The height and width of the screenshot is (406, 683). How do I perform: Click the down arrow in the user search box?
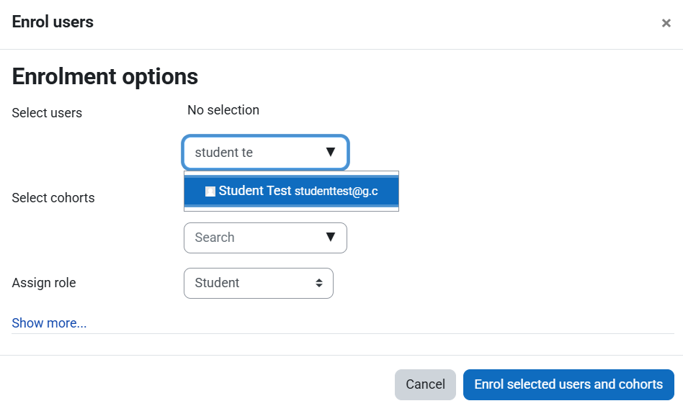click(x=331, y=152)
